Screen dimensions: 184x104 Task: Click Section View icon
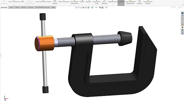coord(83,7)
